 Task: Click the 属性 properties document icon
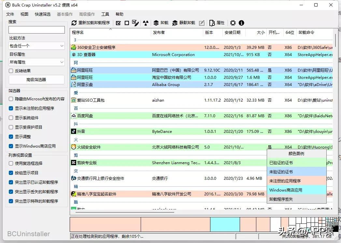[212, 23]
